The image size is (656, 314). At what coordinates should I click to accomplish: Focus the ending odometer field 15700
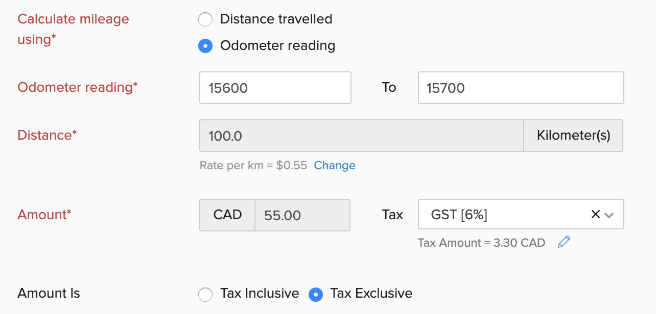pyautogui.click(x=520, y=88)
